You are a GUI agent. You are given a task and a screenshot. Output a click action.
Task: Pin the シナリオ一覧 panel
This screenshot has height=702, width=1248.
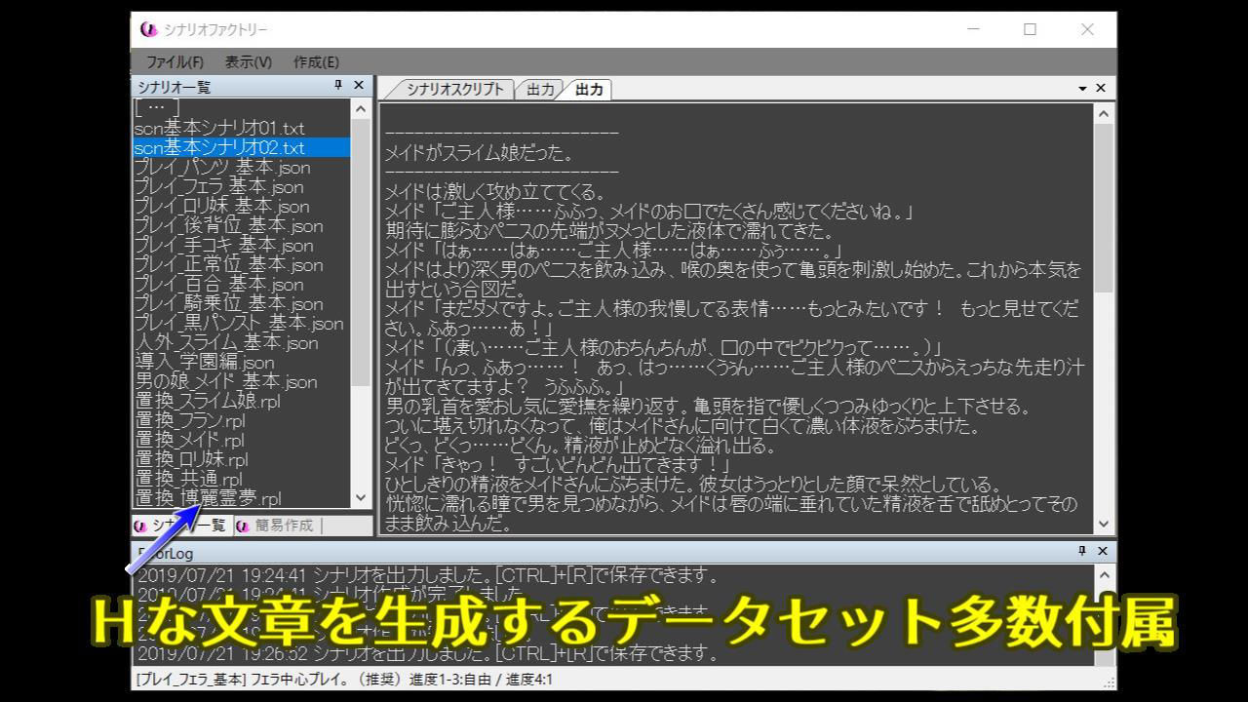tap(338, 86)
